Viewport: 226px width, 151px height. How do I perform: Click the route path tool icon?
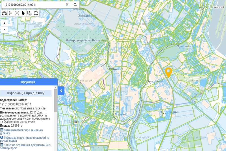[x=36, y=13]
